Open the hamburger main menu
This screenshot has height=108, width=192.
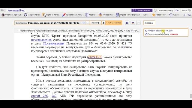click(2, 10)
